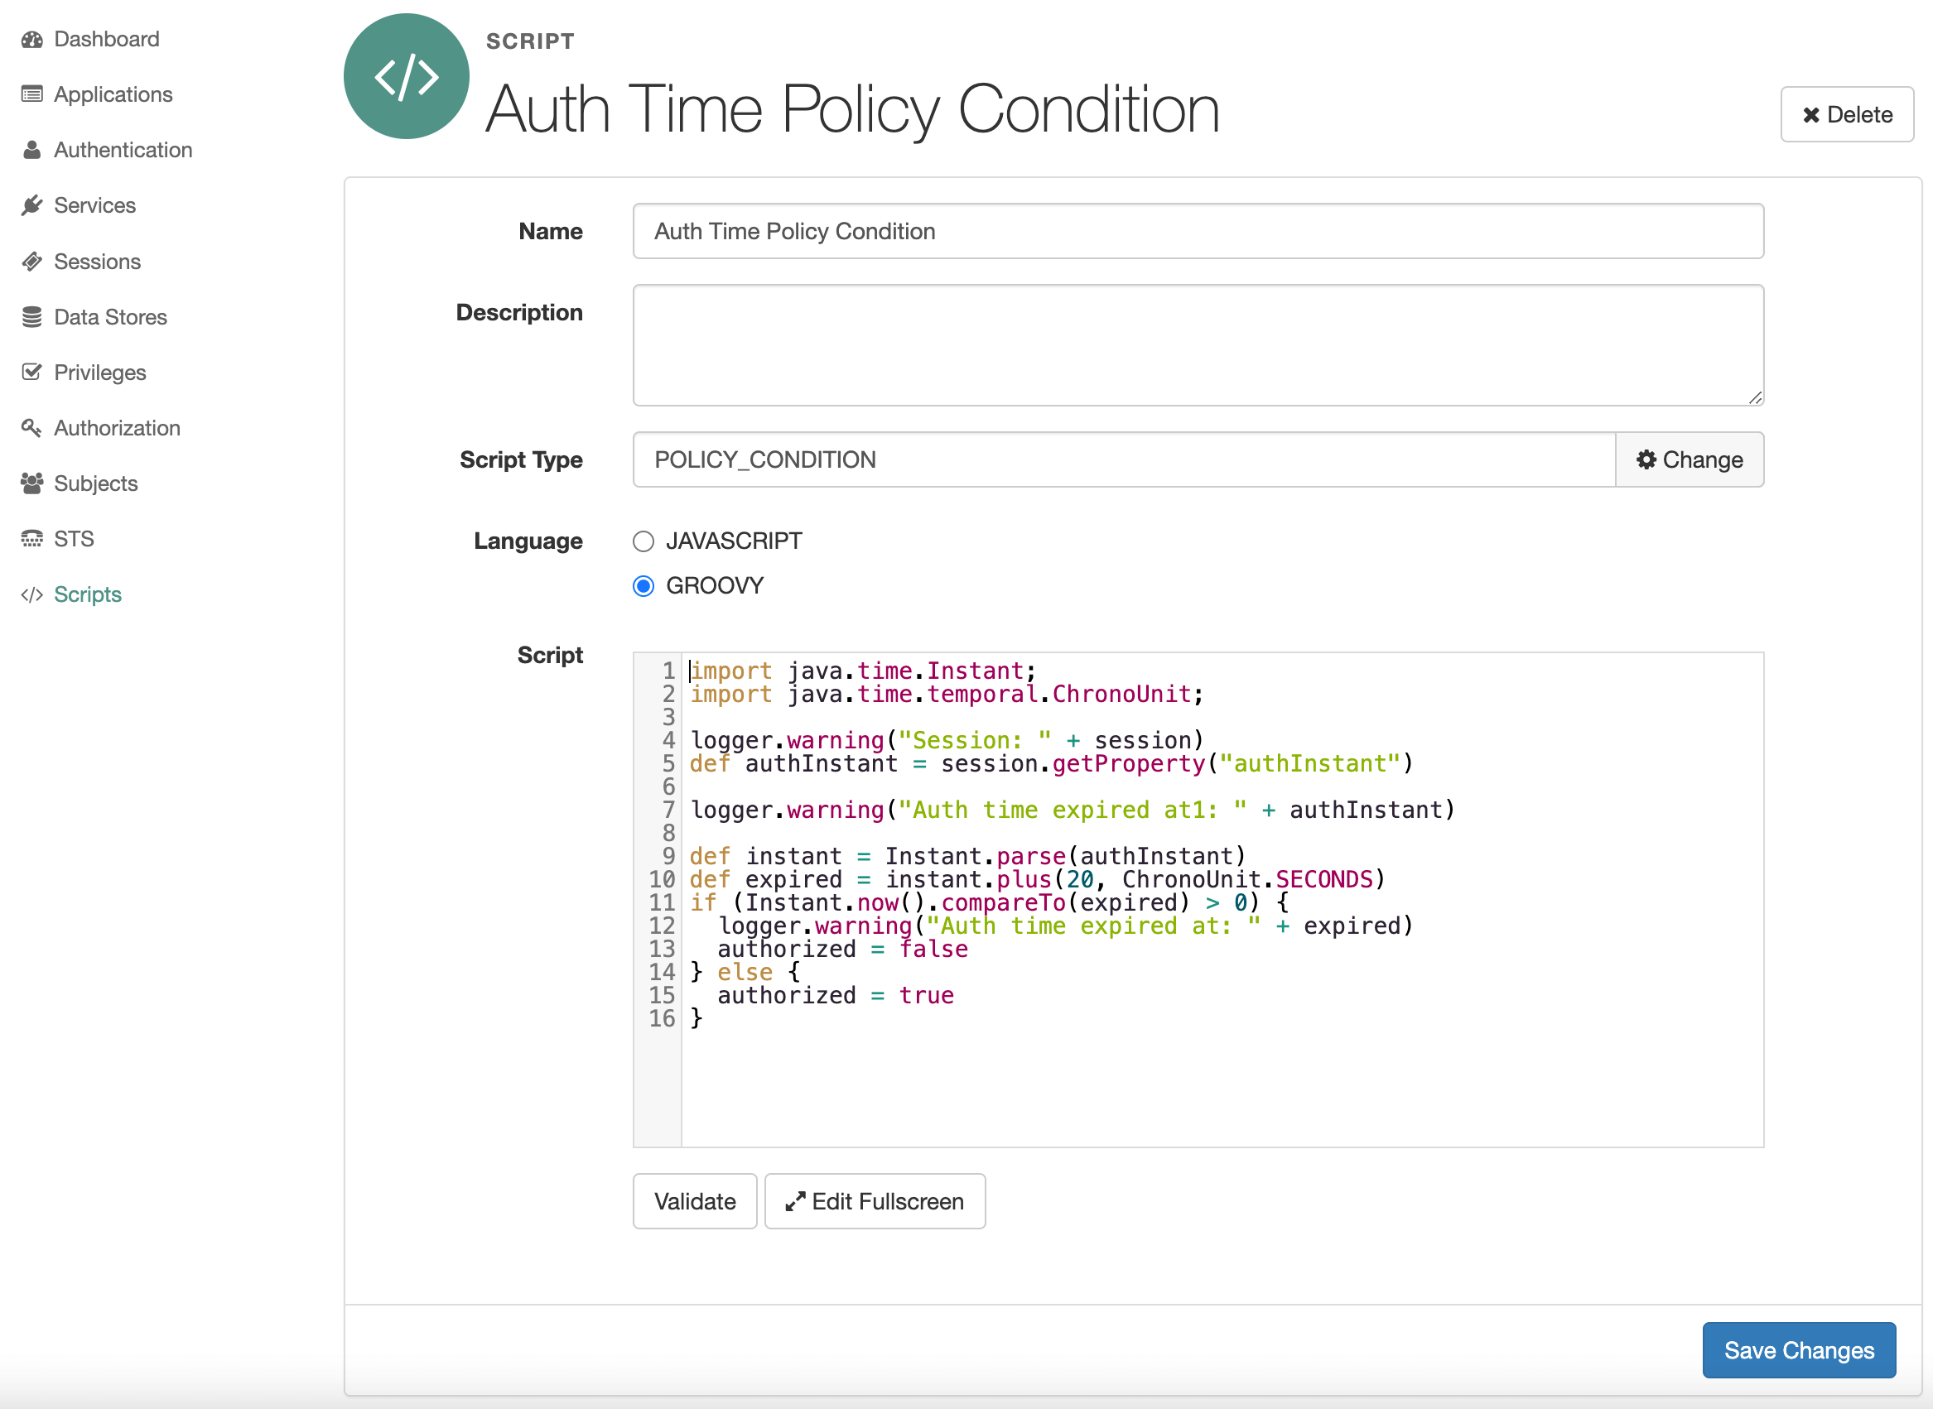
Task: Open the Scripts sidebar section
Action: (87, 594)
